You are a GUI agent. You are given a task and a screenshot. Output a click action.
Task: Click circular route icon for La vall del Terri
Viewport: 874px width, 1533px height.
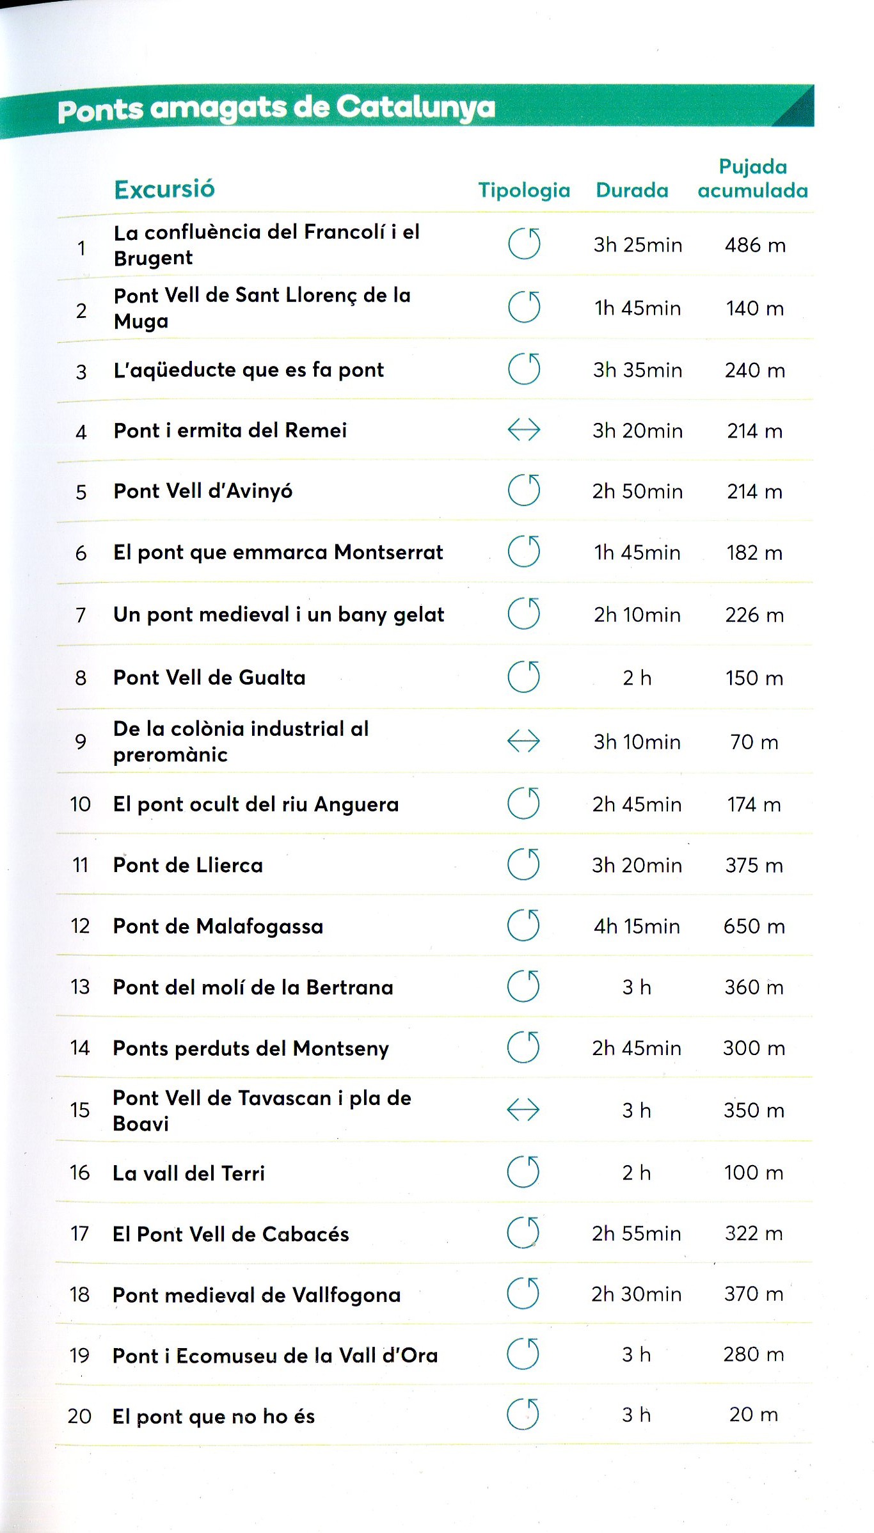click(x=523, y=1172)
